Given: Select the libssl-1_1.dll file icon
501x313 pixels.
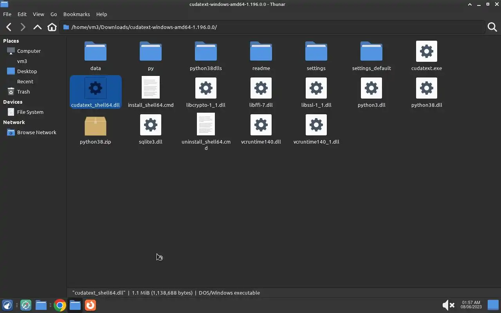Looking at the screenshot, I should [x=316, y=88].
